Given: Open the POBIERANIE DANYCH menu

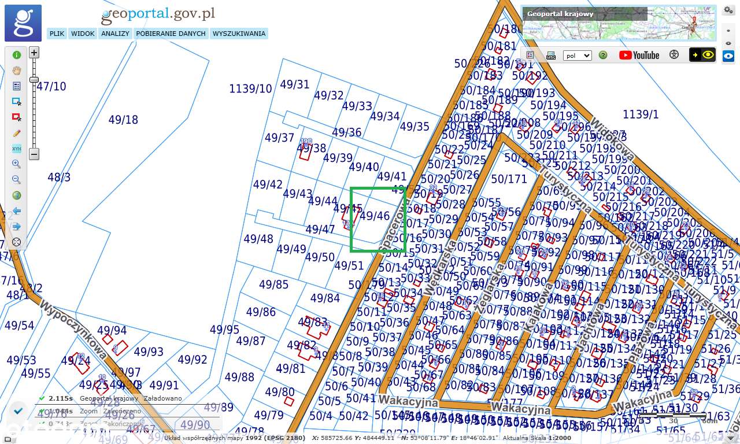Looking at the screenshot, I should click(171, 34).
